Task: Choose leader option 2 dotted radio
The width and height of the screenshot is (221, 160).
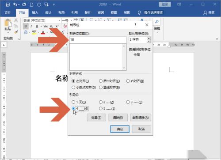Action: coord(101,102)
